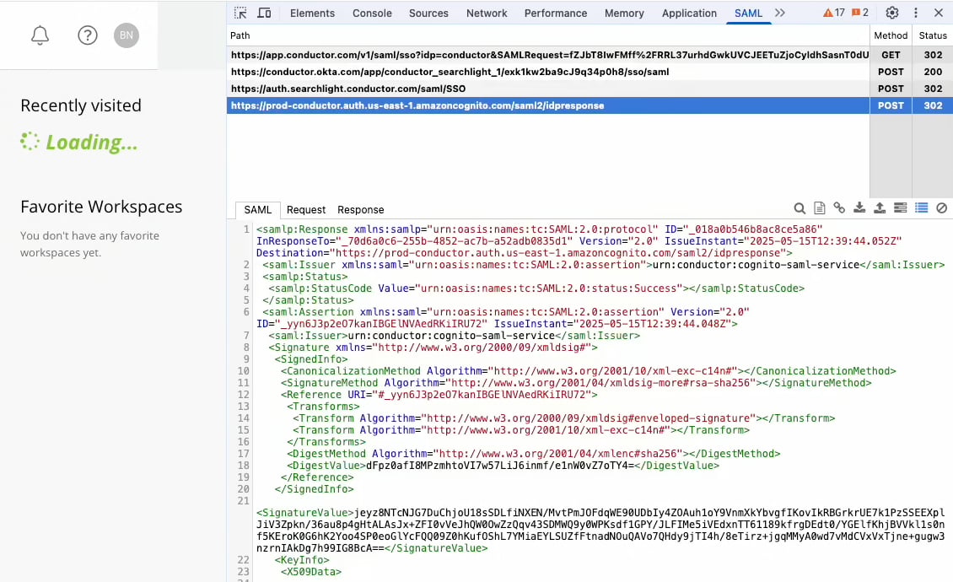Switch to the Elements tab
Viewport: 953px width, 582px height.
coord(312,13)
